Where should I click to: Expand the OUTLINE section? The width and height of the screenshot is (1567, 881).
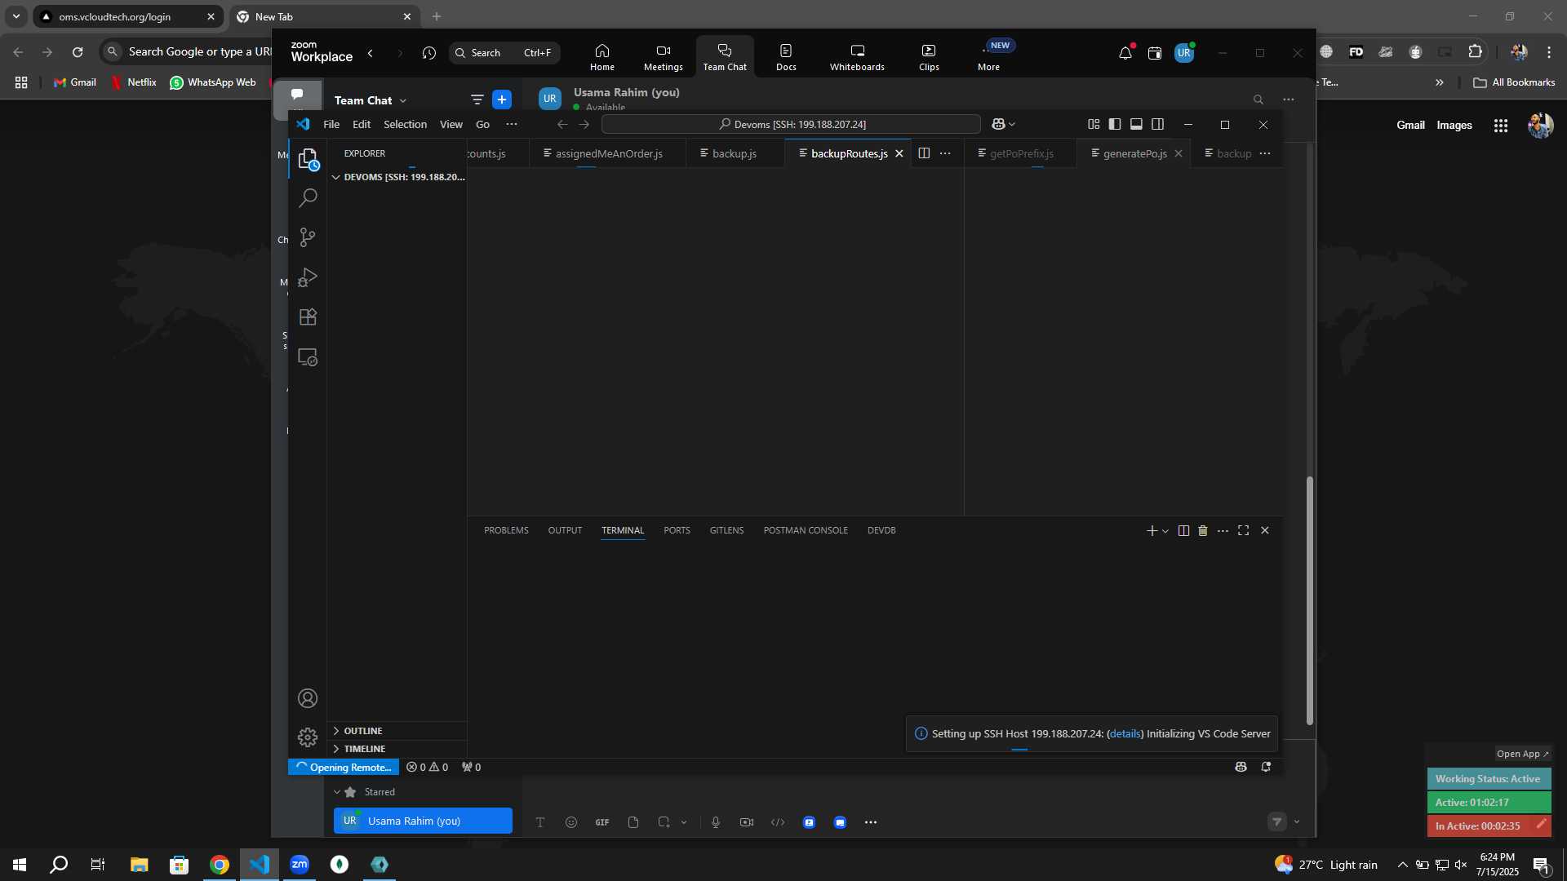[x=397, y=731]
